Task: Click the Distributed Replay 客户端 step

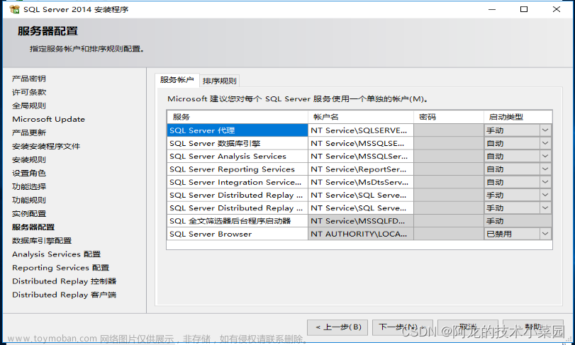Action: (65, 295)
